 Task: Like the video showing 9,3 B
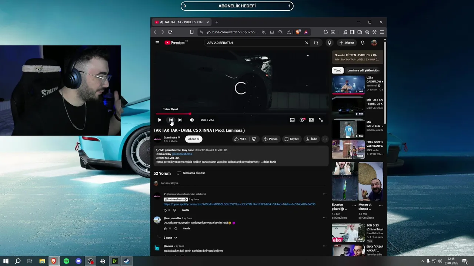pyautogui.click(x=241, y=139)
